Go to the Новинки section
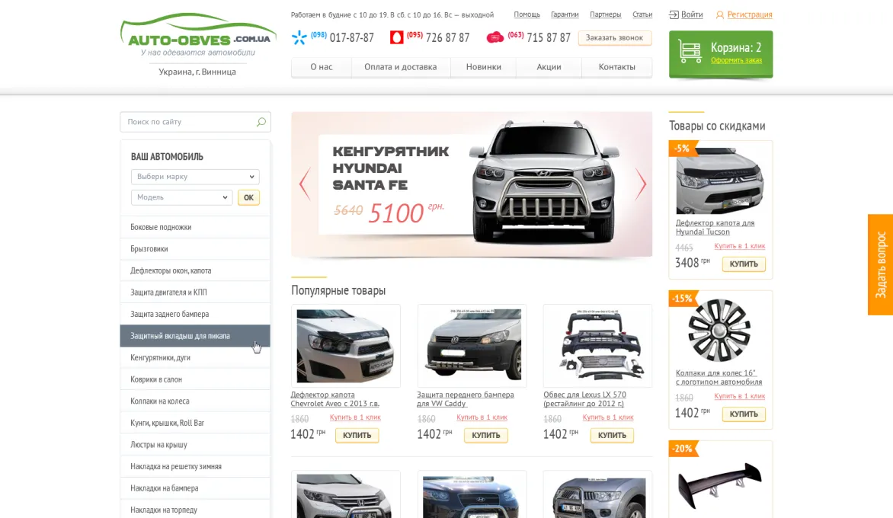This screenshot has width=893, height=518. click(x=484, y=66)
